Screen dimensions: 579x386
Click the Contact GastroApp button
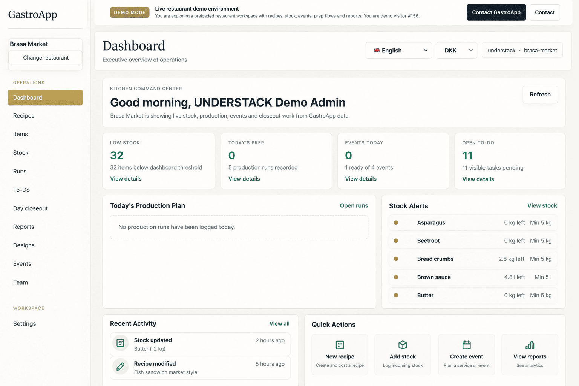coord(496,12)
